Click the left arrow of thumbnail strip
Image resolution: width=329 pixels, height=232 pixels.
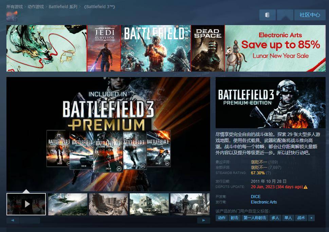click(x=13, y=220)
